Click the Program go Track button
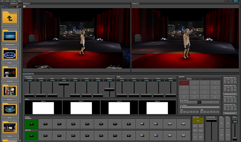The image size is (241, 142). click(230, 94)
